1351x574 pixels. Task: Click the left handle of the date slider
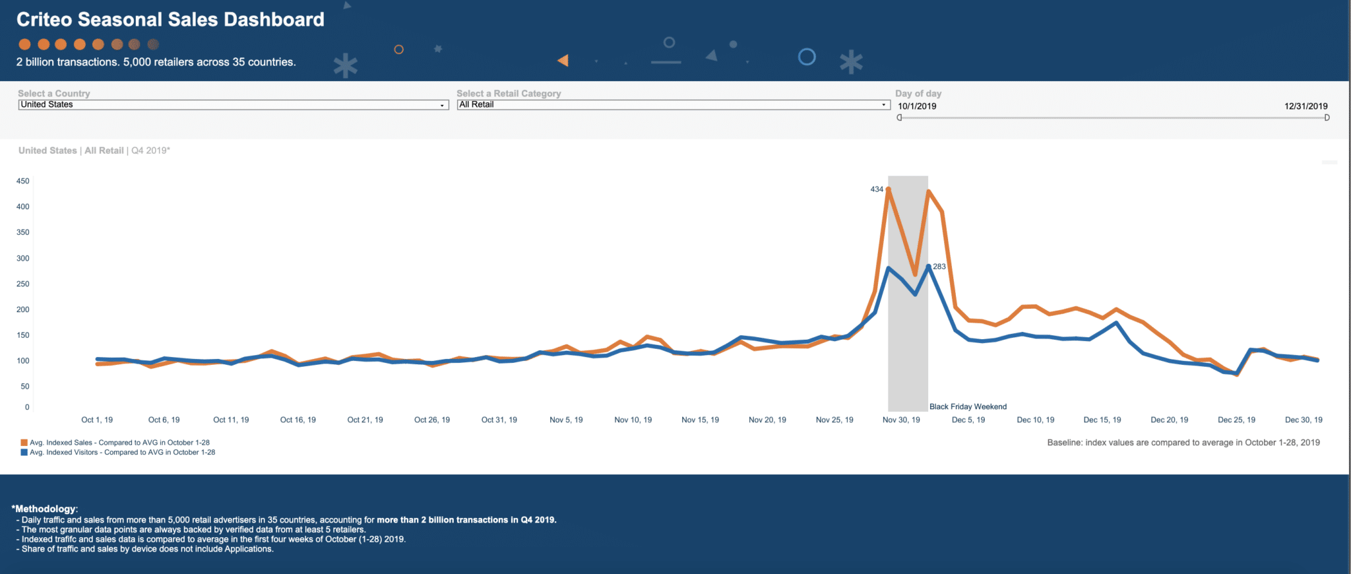(899, 117)
